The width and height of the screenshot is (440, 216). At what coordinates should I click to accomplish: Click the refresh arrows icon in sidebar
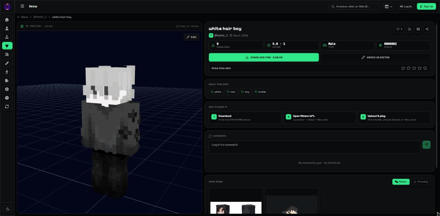point(7,106)
